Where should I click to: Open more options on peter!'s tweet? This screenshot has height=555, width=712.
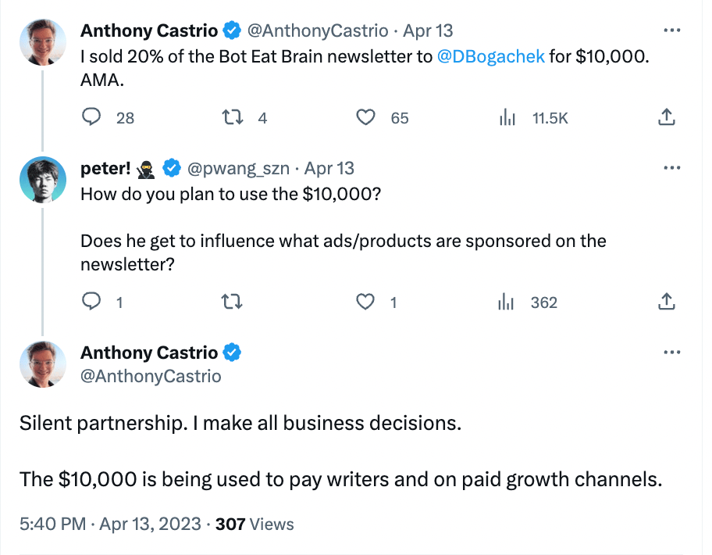671,167
